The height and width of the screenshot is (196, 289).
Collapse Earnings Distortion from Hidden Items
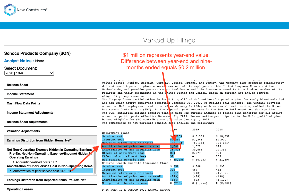(51, 140)
